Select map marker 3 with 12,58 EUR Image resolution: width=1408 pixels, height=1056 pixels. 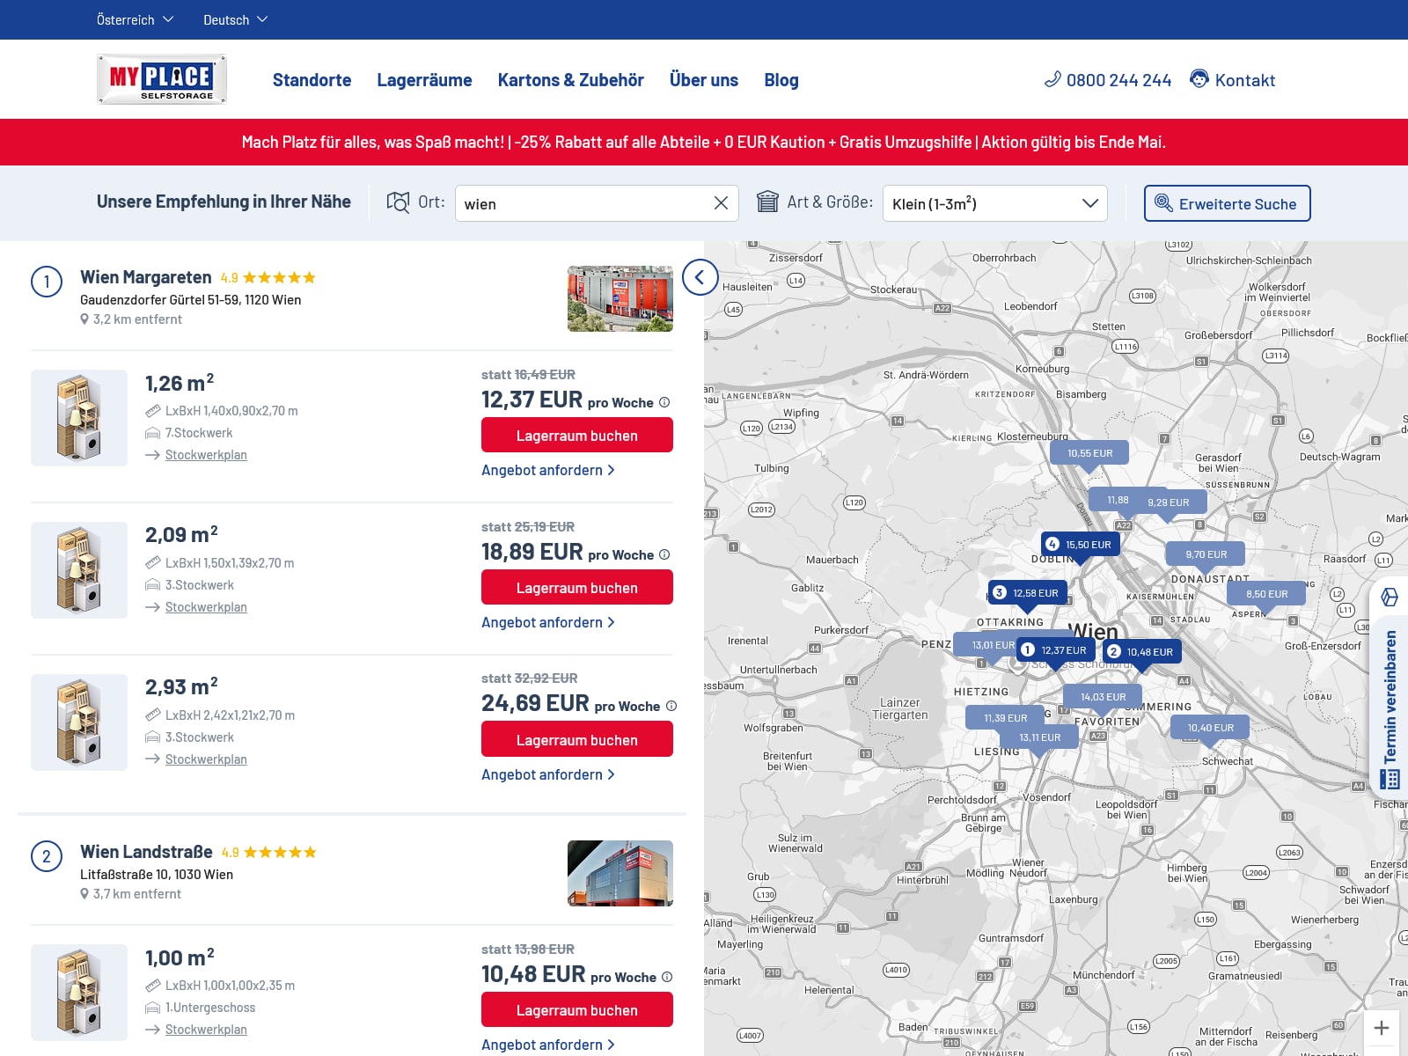coord(1028,593)
